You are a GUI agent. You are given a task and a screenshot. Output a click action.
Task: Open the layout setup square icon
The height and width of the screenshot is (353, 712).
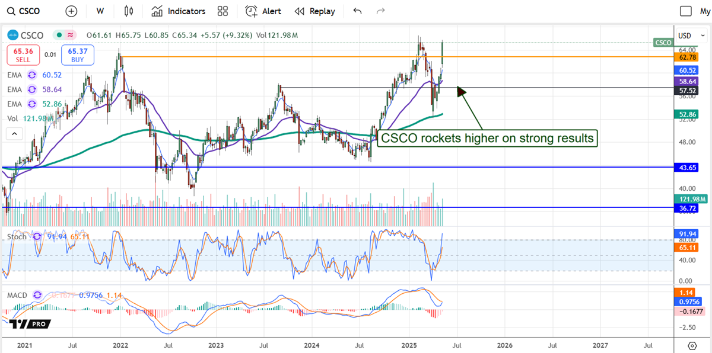tap(686, 11)
